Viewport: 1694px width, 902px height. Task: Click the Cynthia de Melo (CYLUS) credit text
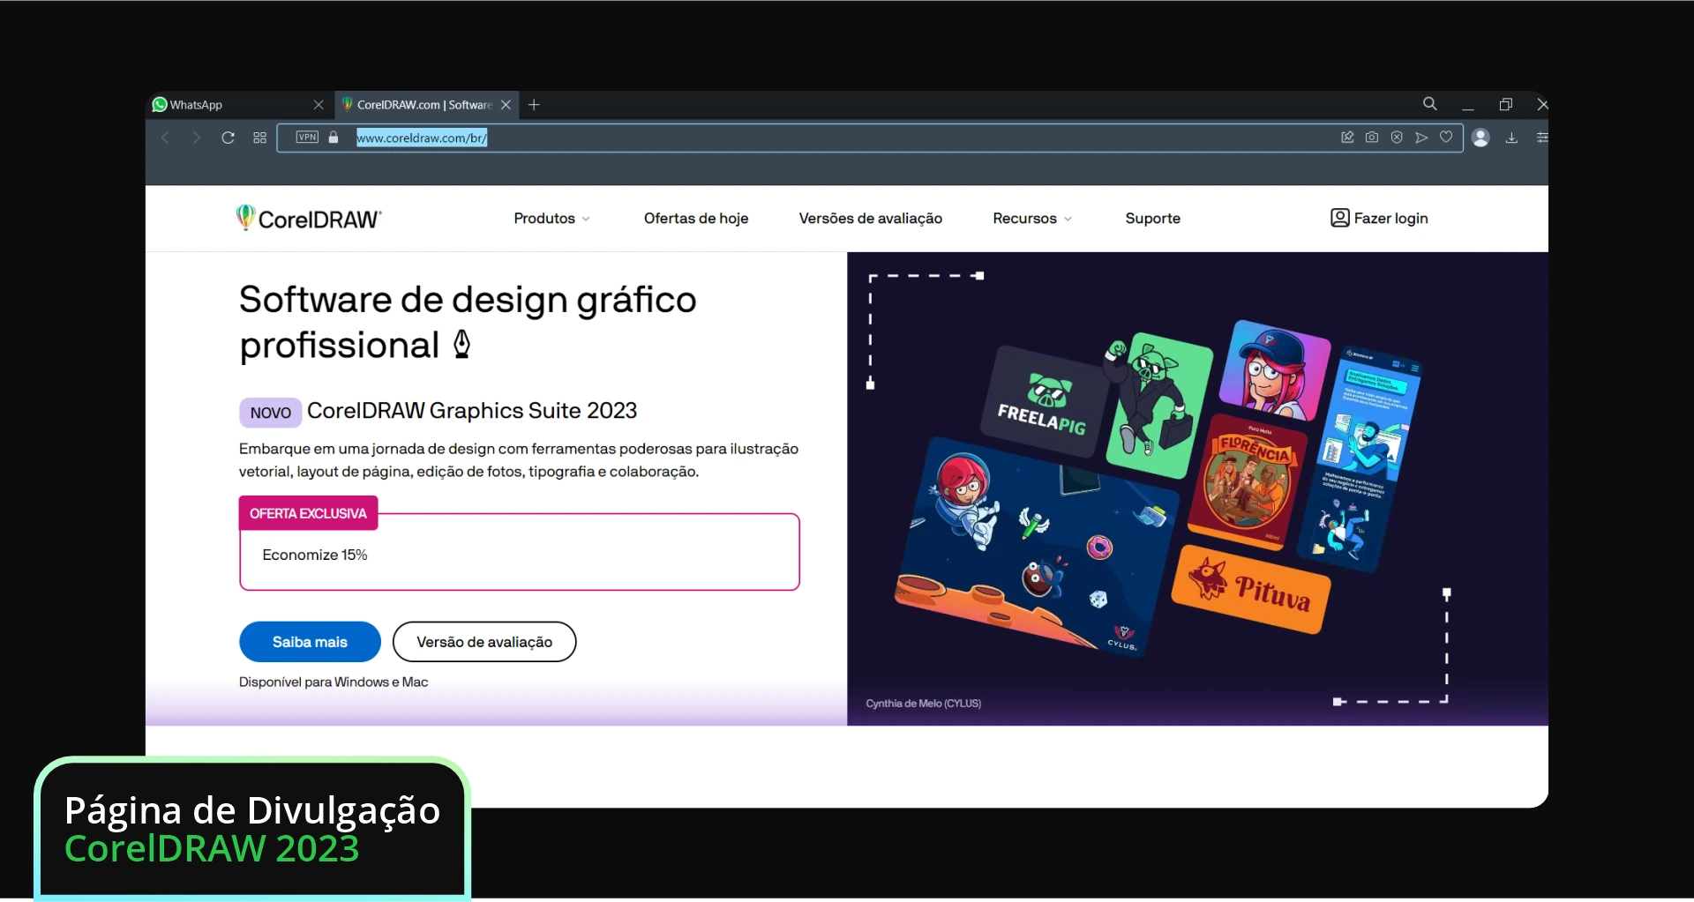[x=923, y=704]
